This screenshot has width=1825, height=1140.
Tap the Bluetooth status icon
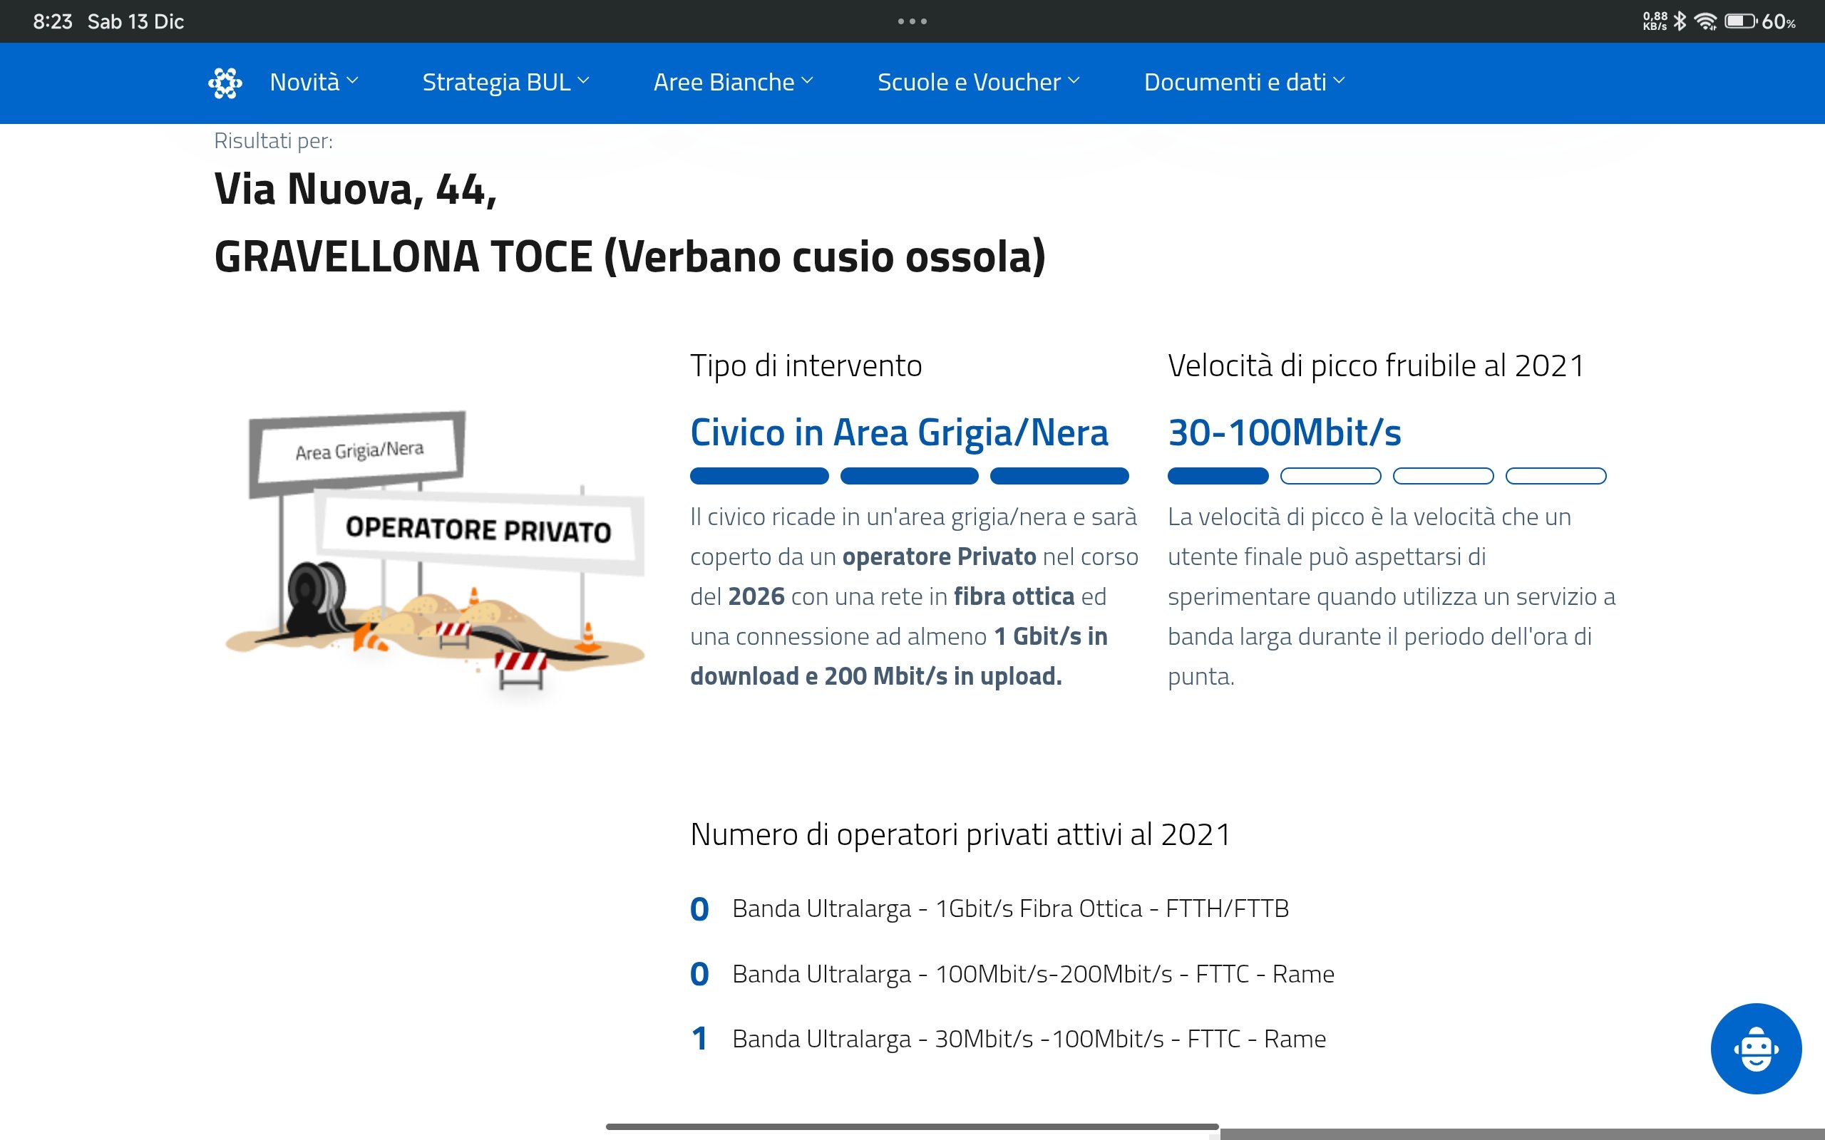point(1680,21)
